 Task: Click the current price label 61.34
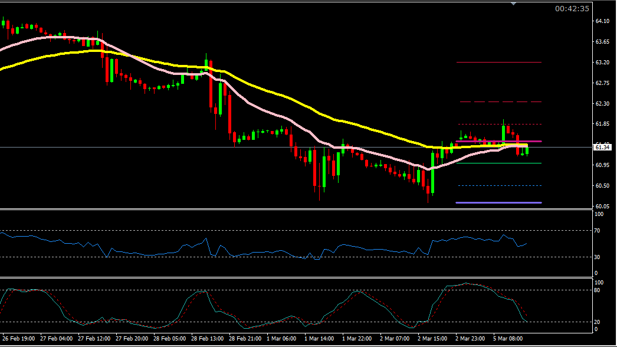click(x=602, y=148)
